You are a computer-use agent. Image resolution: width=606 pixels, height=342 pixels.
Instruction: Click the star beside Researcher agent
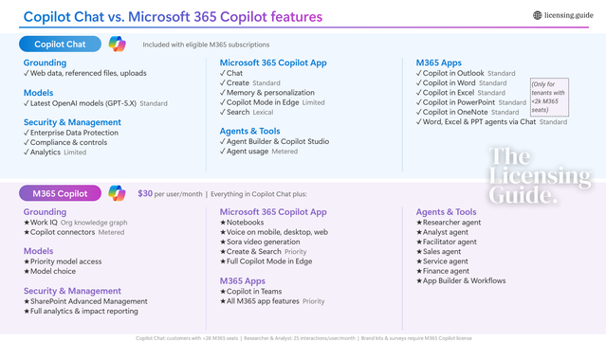[x=419, y=223]
